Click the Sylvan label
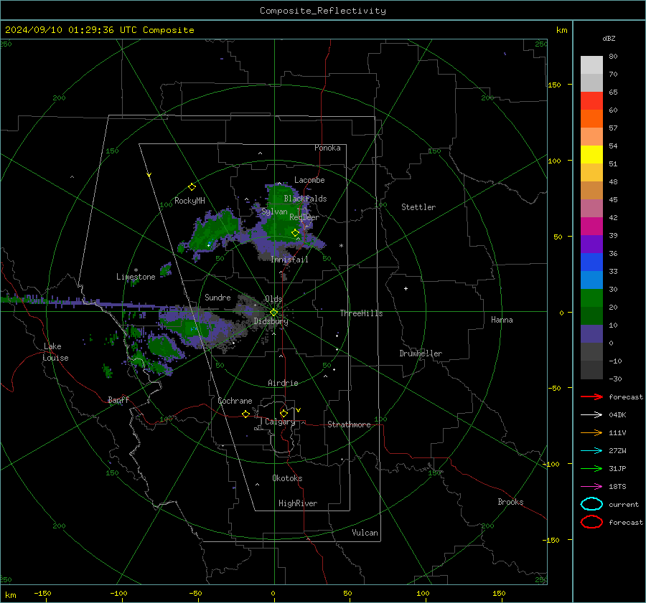This screenshot has height=603, width=646. pos(274,212)
